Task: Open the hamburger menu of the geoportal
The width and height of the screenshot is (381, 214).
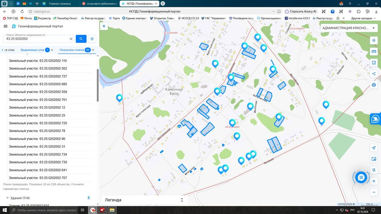Action: click(x=5, y=26)
